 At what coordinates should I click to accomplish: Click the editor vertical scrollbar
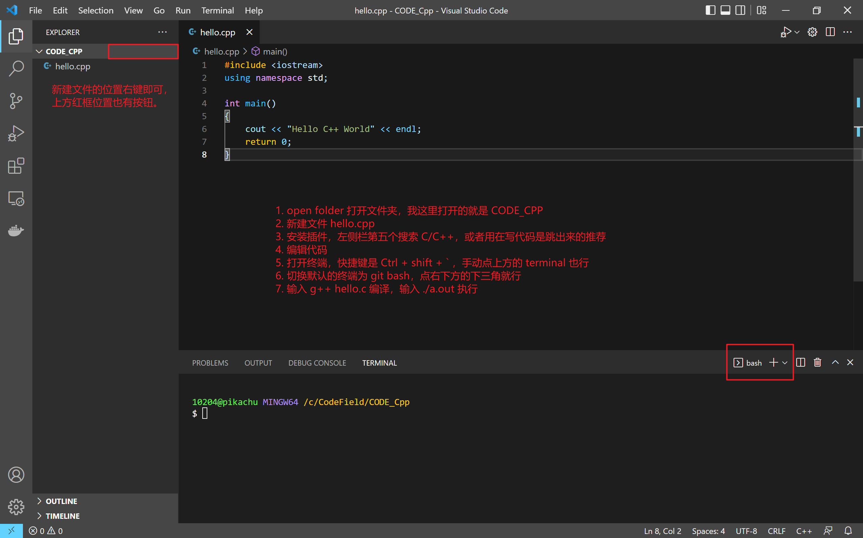[x=858, y=170]
